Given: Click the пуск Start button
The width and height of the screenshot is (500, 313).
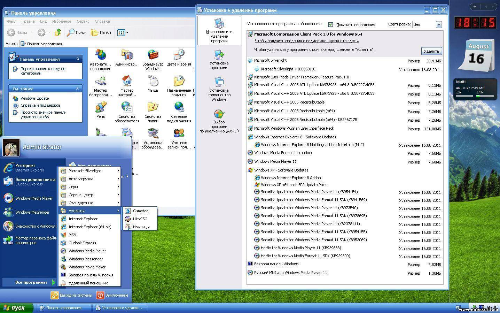Looking at the screenshot, I should point(17,308).
